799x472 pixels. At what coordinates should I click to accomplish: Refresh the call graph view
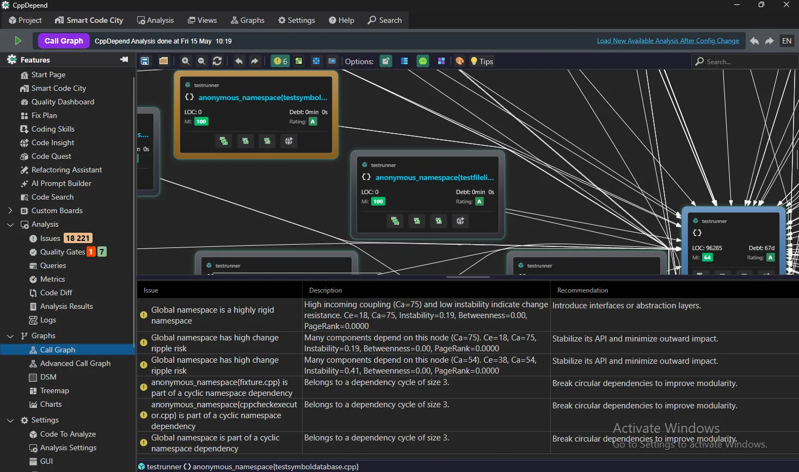tap(217, 61)
